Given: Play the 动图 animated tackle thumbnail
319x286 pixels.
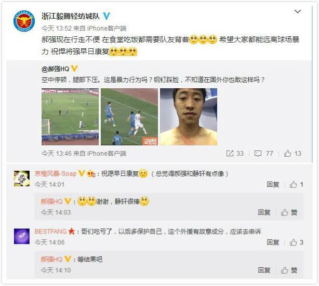Looking at the screenshot, I should pos(129,117).
